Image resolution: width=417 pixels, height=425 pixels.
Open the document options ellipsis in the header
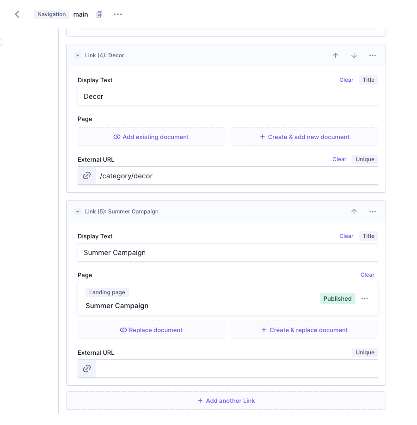[x=118, y=14]
